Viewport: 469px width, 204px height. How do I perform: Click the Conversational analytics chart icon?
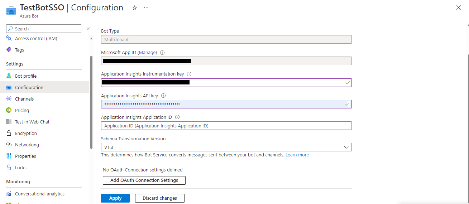(9, 194)
